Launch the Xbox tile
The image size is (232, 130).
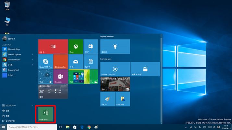(x=75, y=46)
